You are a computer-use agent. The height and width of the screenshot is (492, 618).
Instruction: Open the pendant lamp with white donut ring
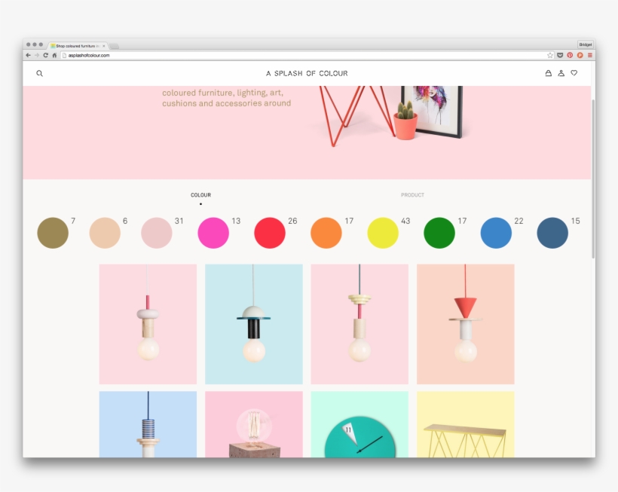tap(148, 324)
